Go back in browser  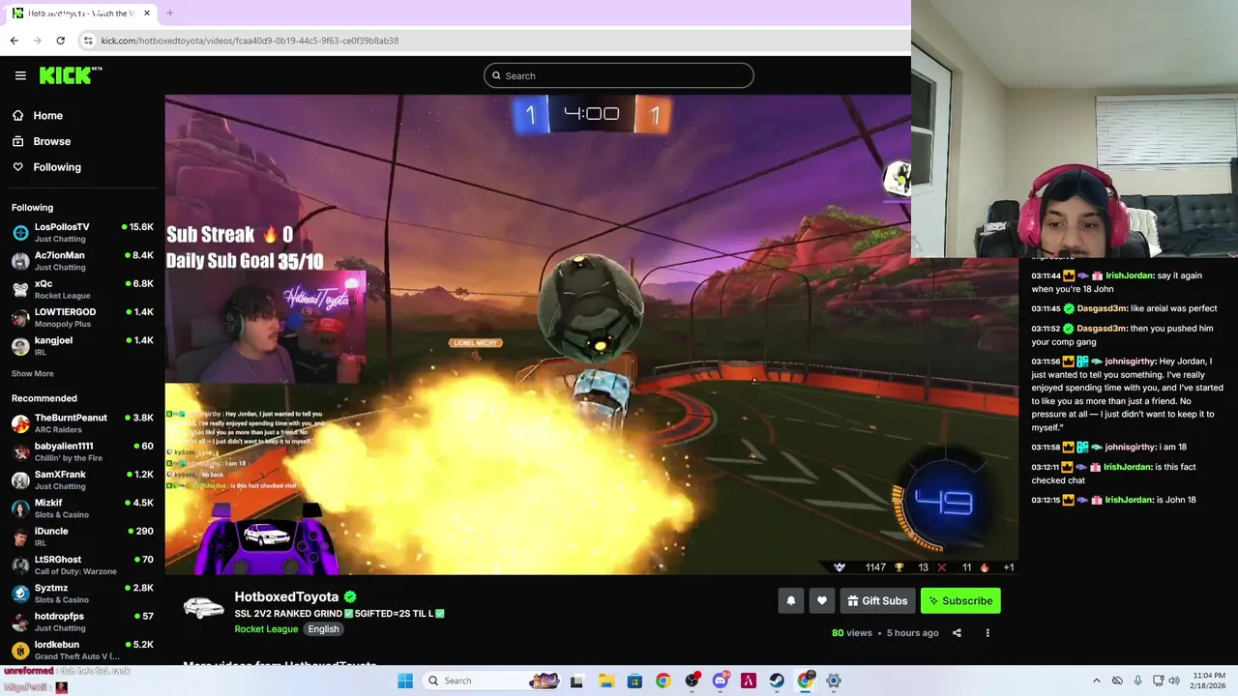coord(14,41)
